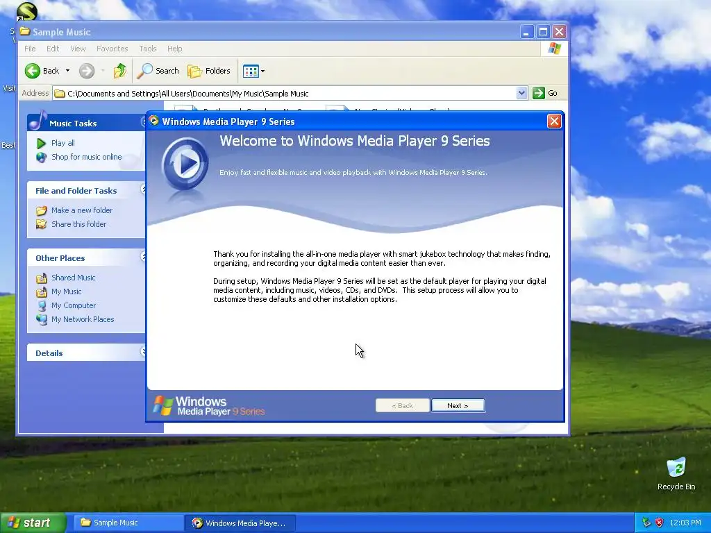The width and height of the screenshot is (711, 533).
Task: Open the Tools menu
Action: [147, 49]
